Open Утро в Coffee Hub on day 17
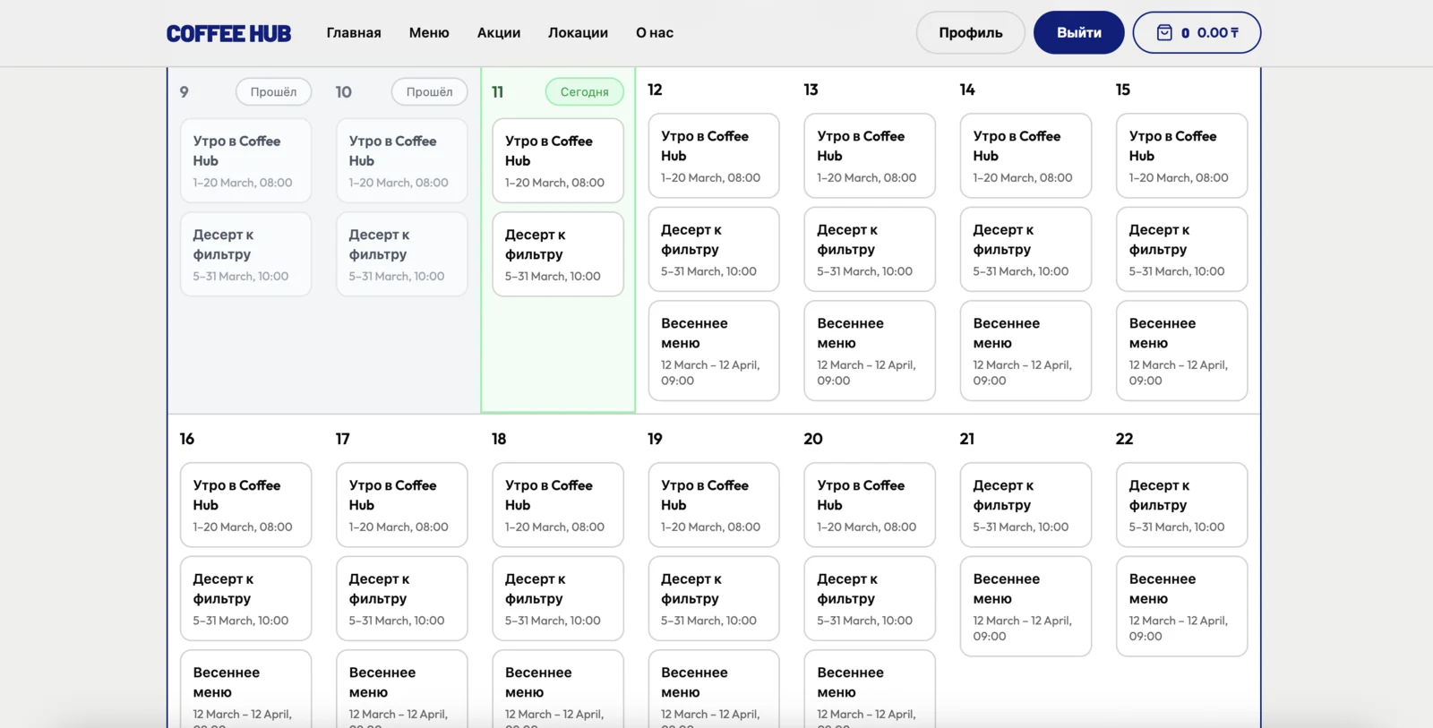The width and height of the screenshot is (1433, 728). coord(401,505)
